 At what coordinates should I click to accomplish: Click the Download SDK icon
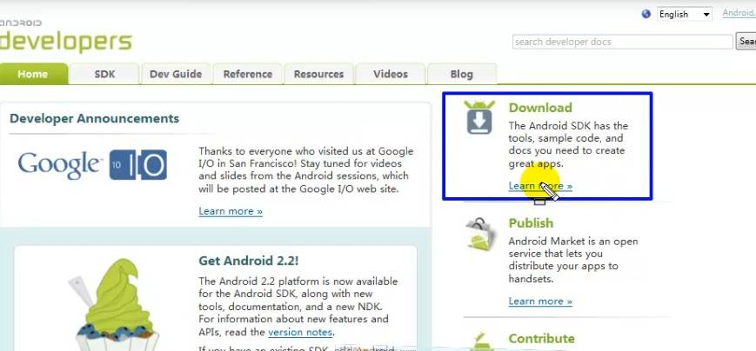[x=479, y=117]
